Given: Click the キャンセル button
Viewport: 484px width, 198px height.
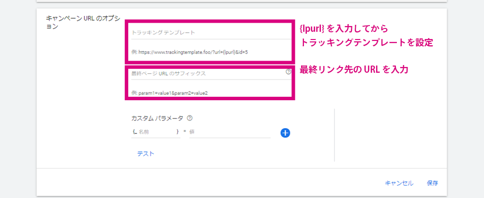Looking at the screenshot, I should pos(399,183).
